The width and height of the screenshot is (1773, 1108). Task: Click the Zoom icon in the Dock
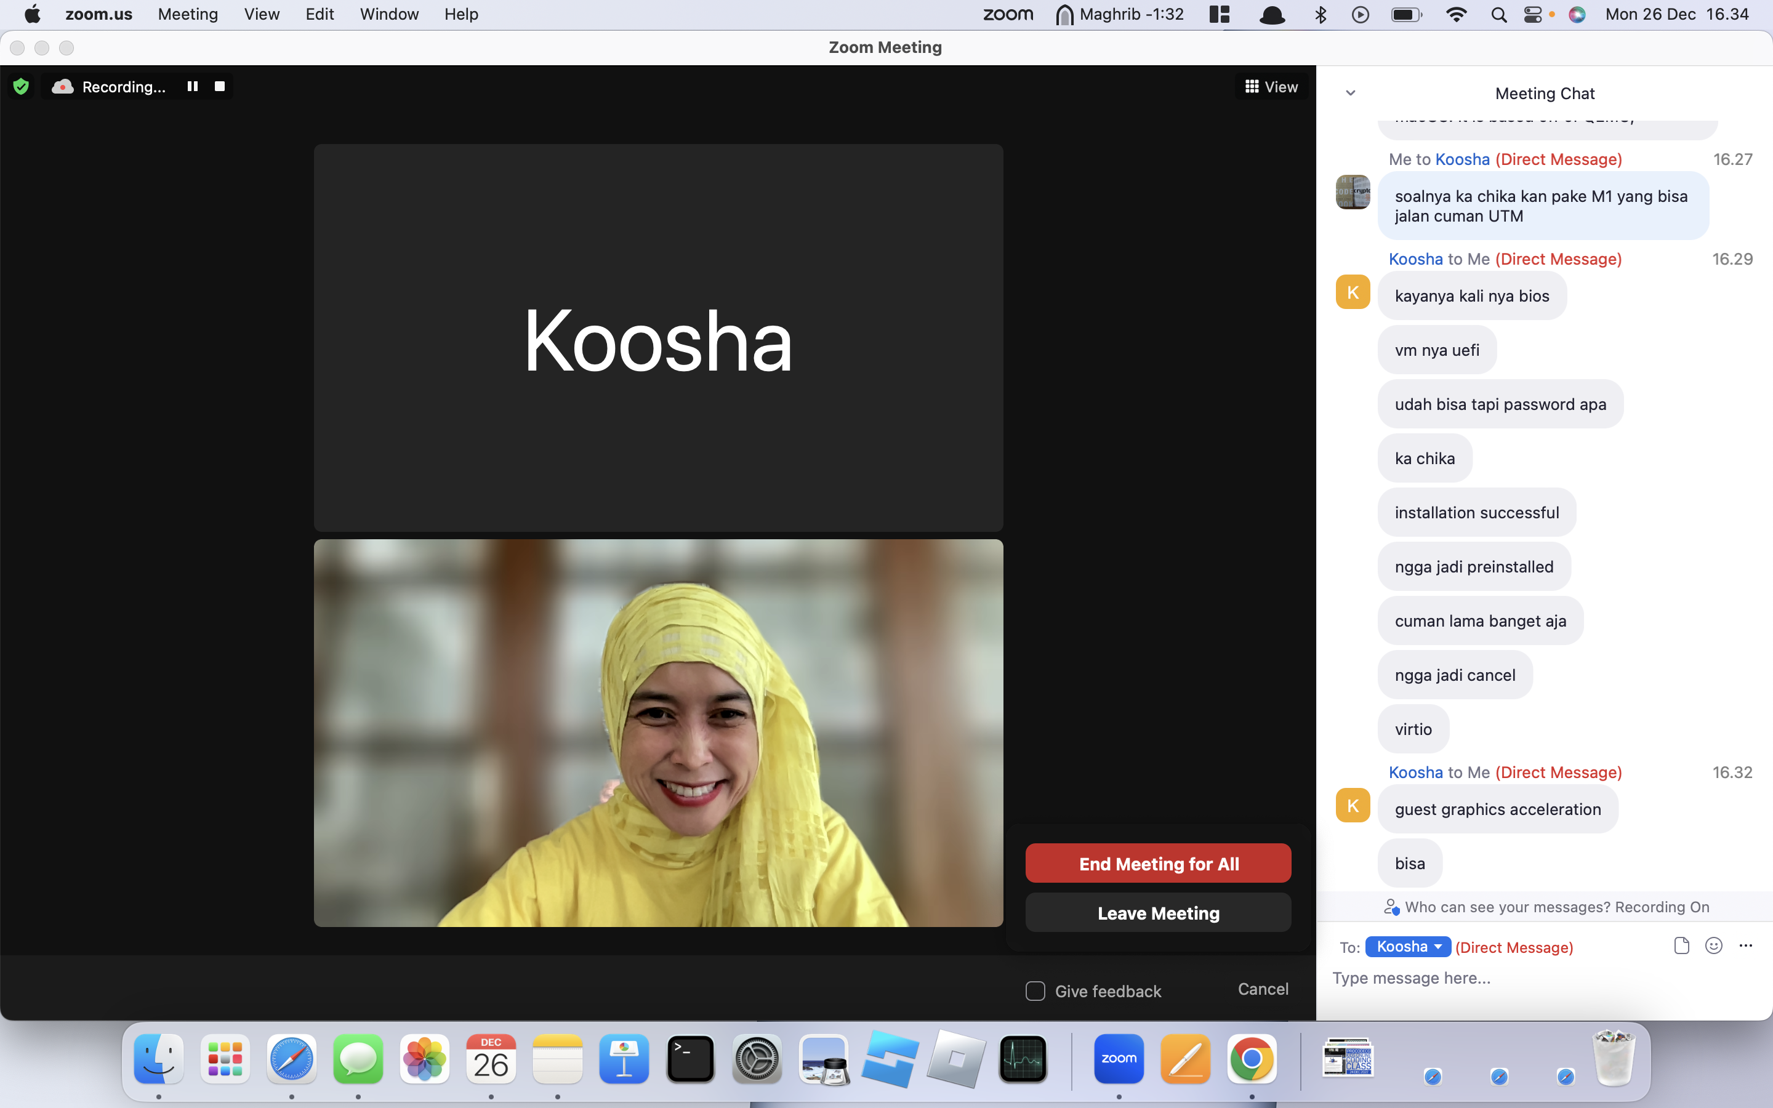pos(1119,1058)
